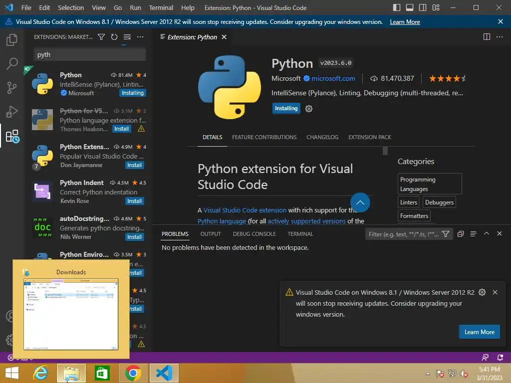Open problems filter options funnel icon
This screenshot has height=383, width=511.
click(446, 234)
